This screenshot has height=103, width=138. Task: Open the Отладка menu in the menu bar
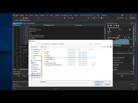(42, 15)
